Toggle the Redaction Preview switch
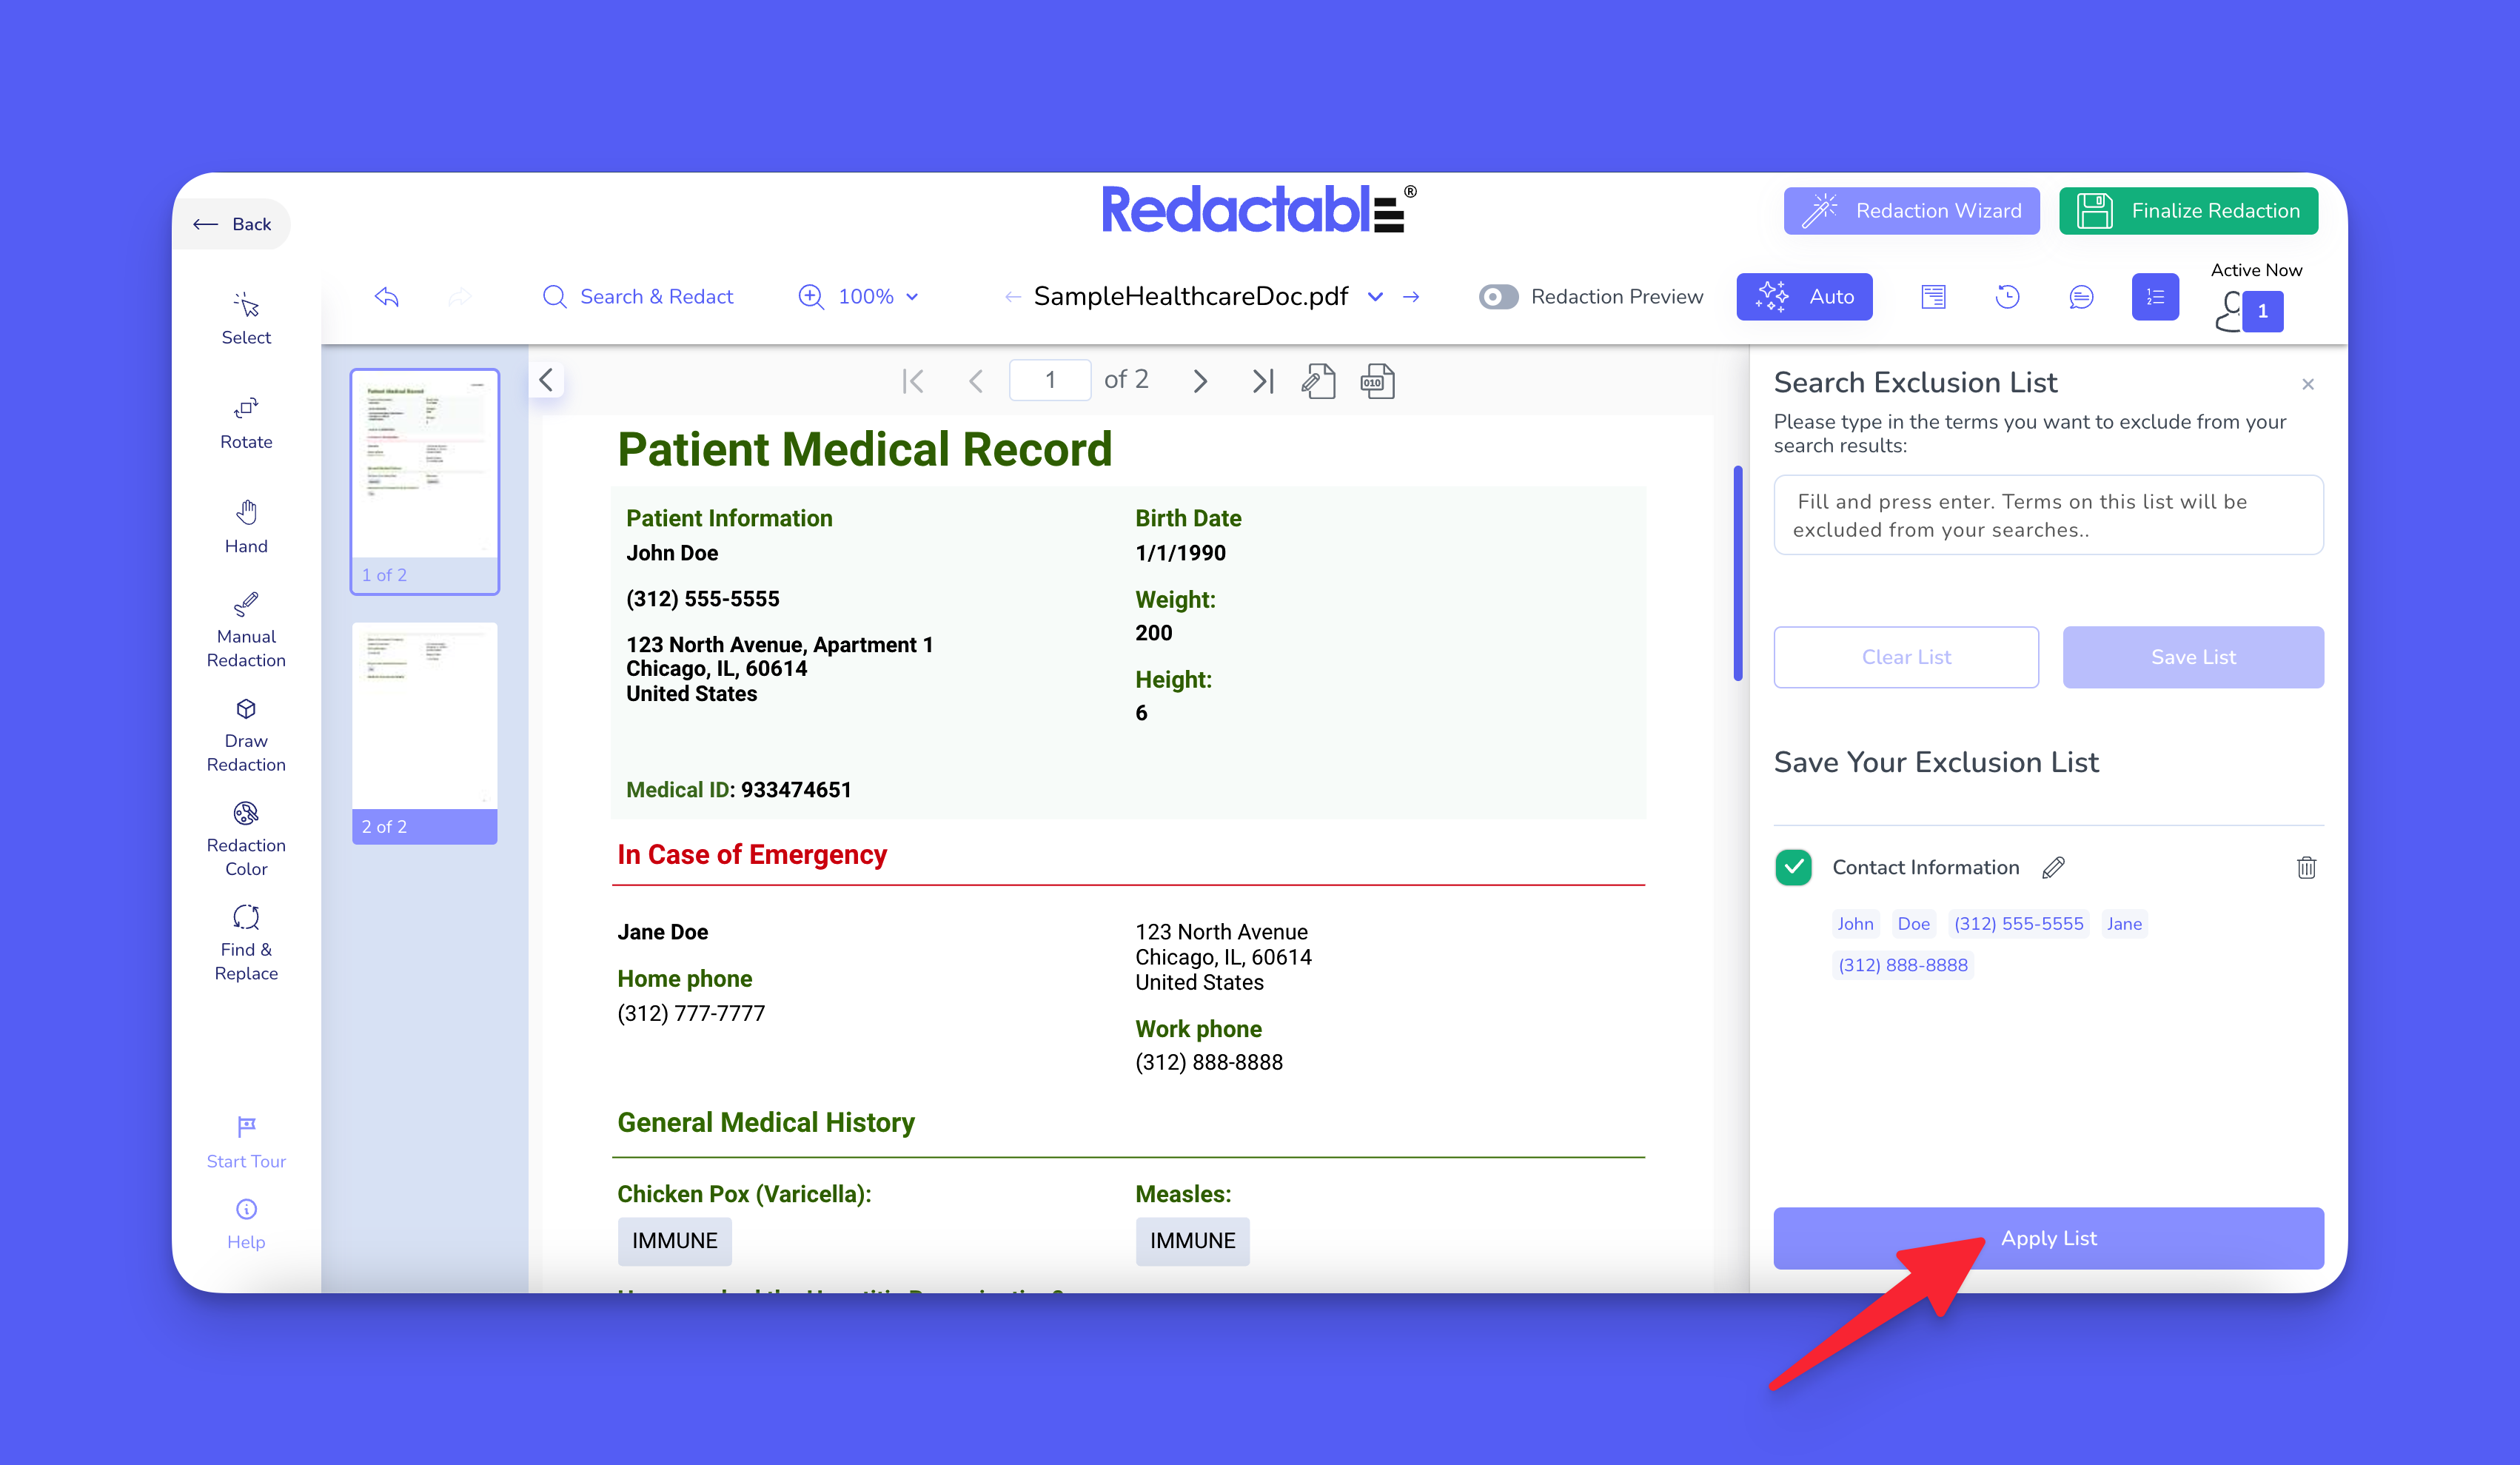Viewport: 2520px width, 1465px height. pos(1498,296)
